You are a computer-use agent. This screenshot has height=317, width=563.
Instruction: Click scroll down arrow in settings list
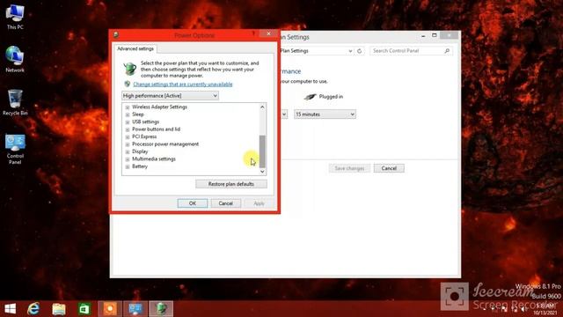tap(262, 172)
